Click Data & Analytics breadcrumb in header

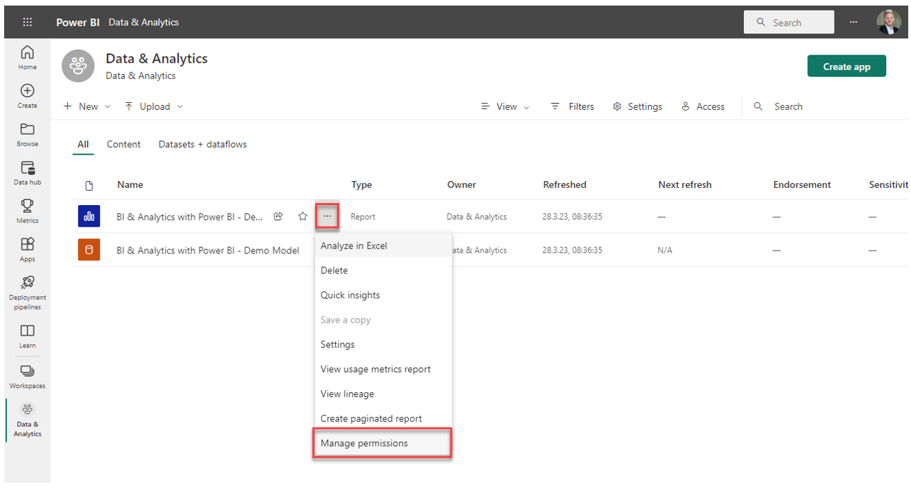coord(144,22)
